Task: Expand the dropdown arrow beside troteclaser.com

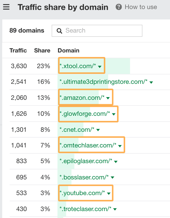Action: pos(115,209)
